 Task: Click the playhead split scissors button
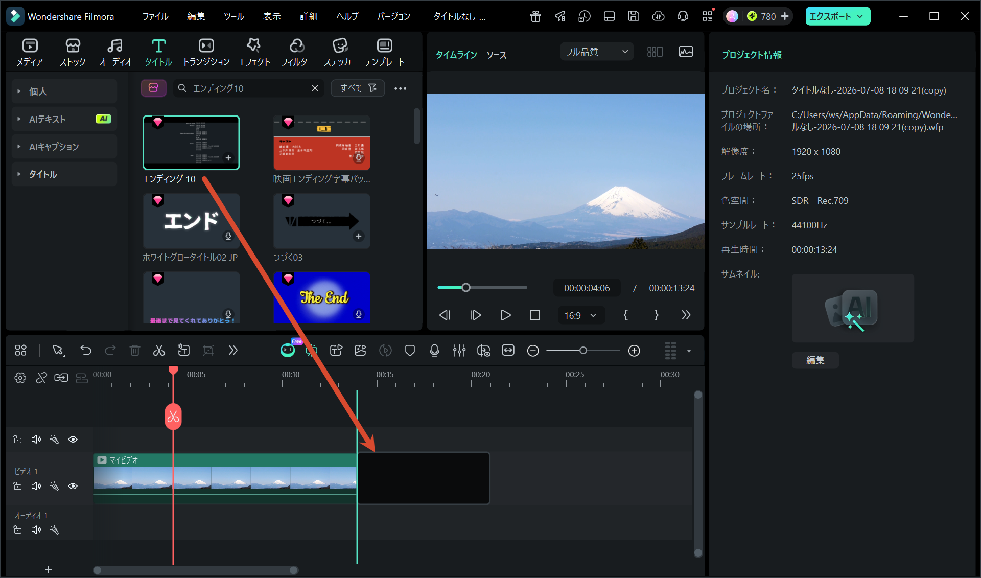pos(173,417)
